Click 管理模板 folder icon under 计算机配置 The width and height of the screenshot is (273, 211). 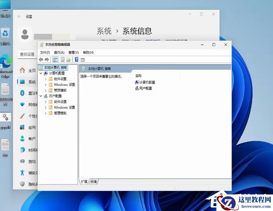[50, 90]
